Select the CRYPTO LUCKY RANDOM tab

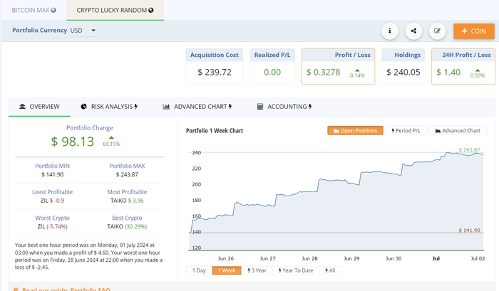(x=115, y=10)
